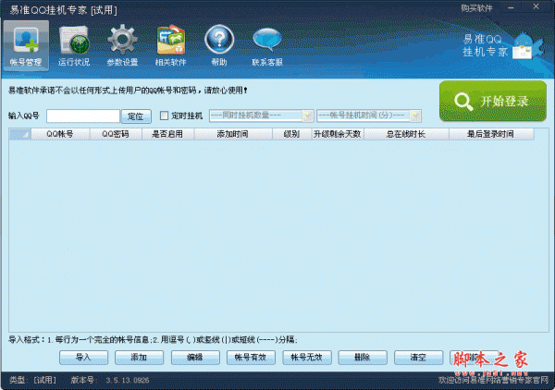Click the 欢迎访问易准网络营销专家官网 link
Screen dimensions: 555x390
pos(493,380)
